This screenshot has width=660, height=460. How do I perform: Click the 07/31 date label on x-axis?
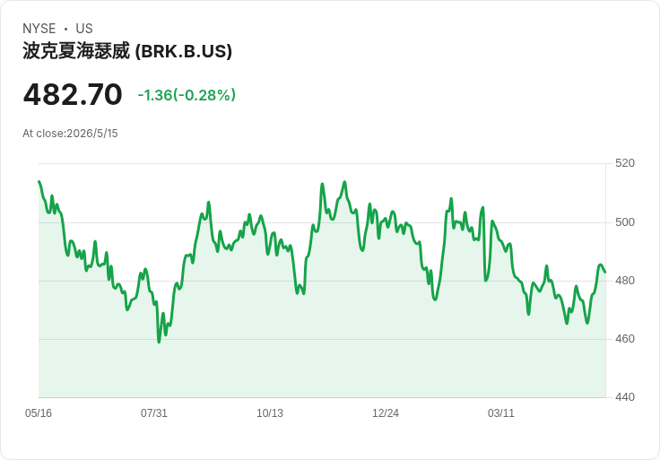click(154, 412)
